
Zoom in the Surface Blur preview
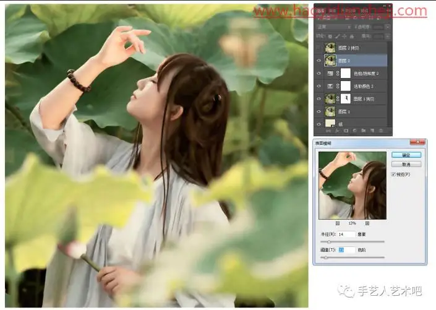(x=367, y=223)
